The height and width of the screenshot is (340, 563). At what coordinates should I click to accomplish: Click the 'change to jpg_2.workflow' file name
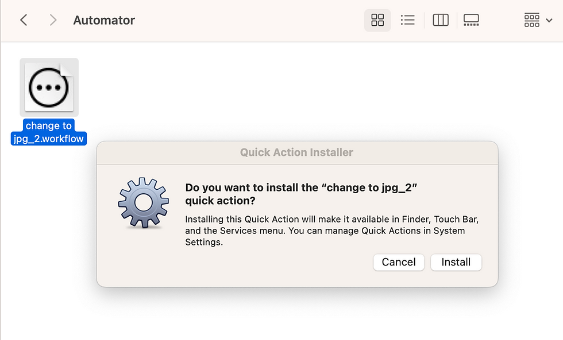tap(49, 132)
